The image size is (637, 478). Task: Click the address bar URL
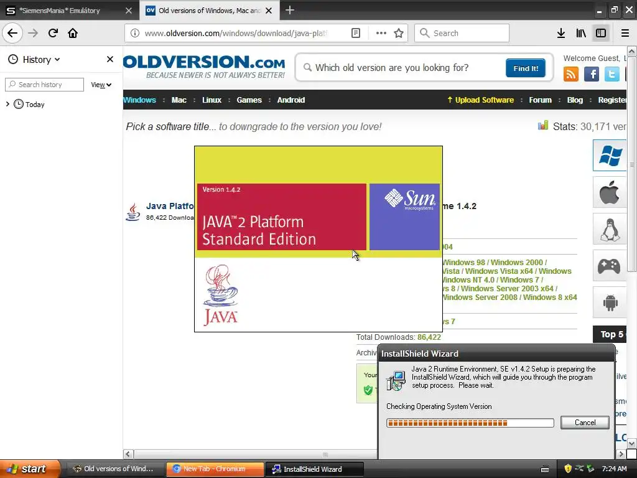(x=236, y=33)
